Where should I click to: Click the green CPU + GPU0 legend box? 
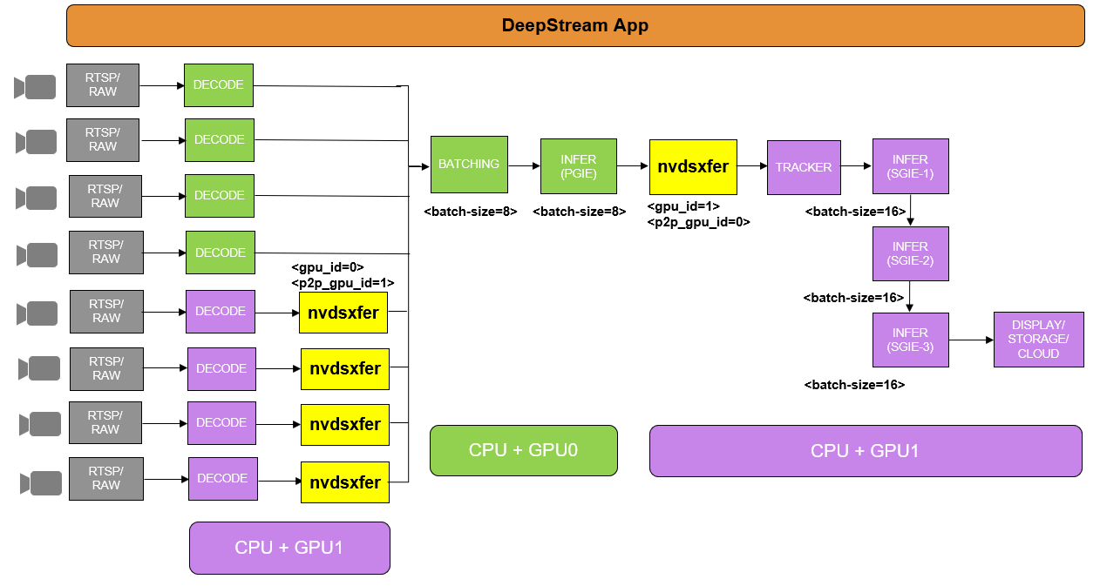(523, 450)
